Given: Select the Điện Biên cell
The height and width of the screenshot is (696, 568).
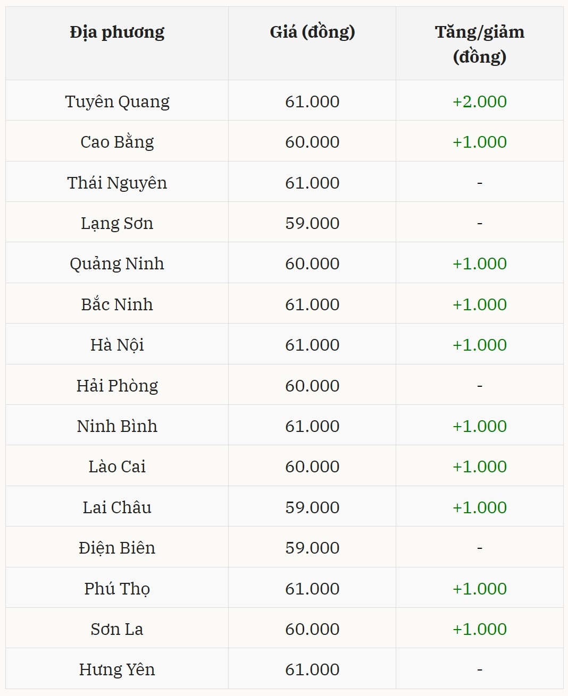Looking at the screenshot, I should tap(117, 548).
